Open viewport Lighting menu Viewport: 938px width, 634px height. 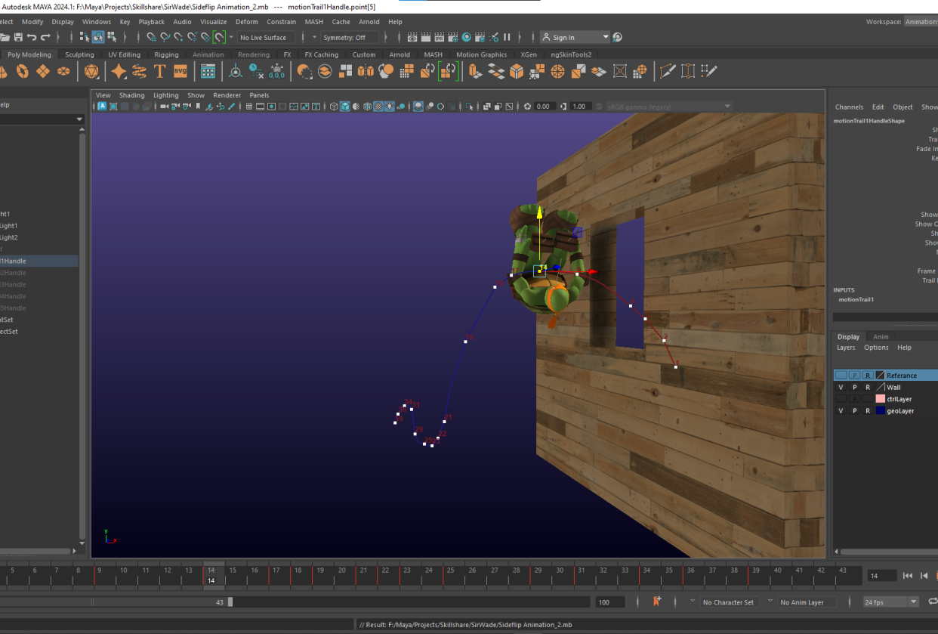pos(166,95)
